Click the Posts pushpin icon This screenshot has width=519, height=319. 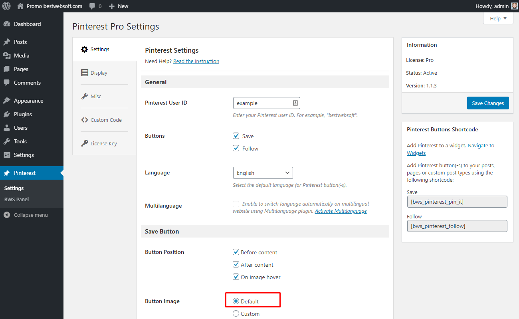[7, 42]
